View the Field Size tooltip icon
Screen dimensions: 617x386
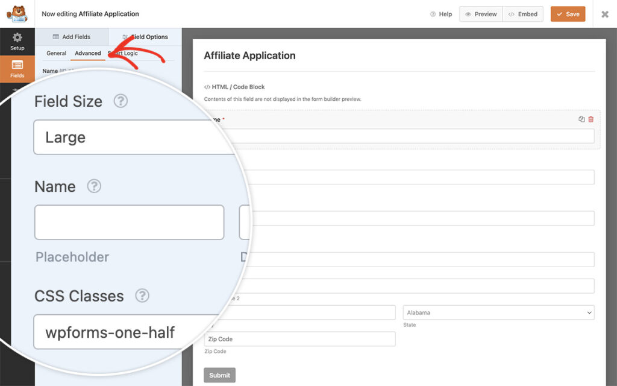[121, 101]
